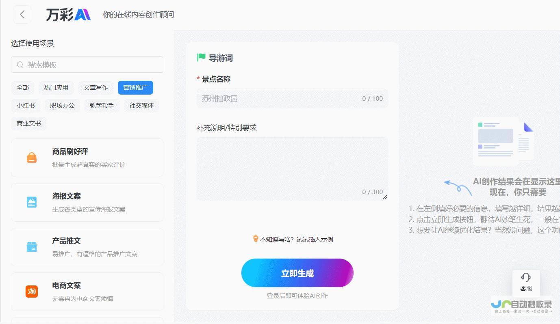Image resolution: width=560 pixels, height=324 pixels.
Task: Click the 现在，你只需要 heading text
Action: (x=518, y=192)
